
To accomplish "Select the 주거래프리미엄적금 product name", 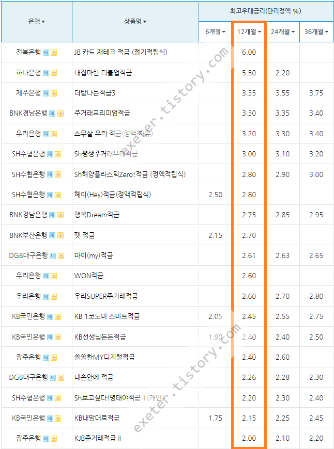I will [x=102, y=113].
